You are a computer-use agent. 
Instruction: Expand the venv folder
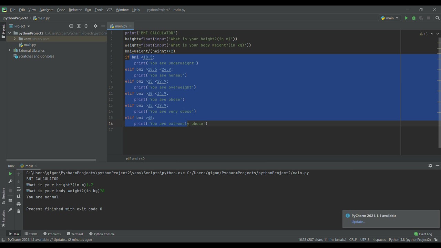[15, 39]
